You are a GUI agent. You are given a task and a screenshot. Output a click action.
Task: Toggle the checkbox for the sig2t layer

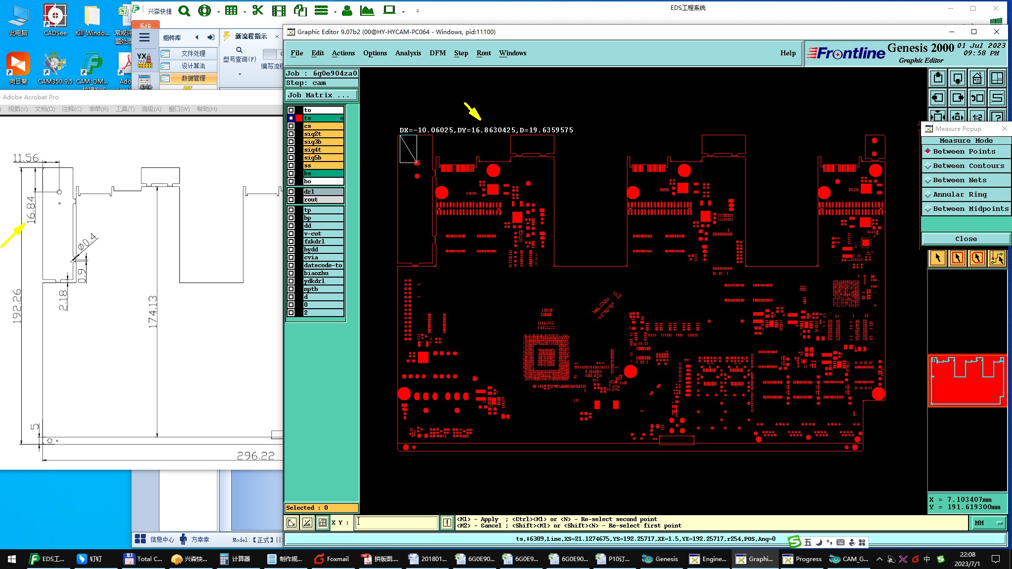(291, 134)
